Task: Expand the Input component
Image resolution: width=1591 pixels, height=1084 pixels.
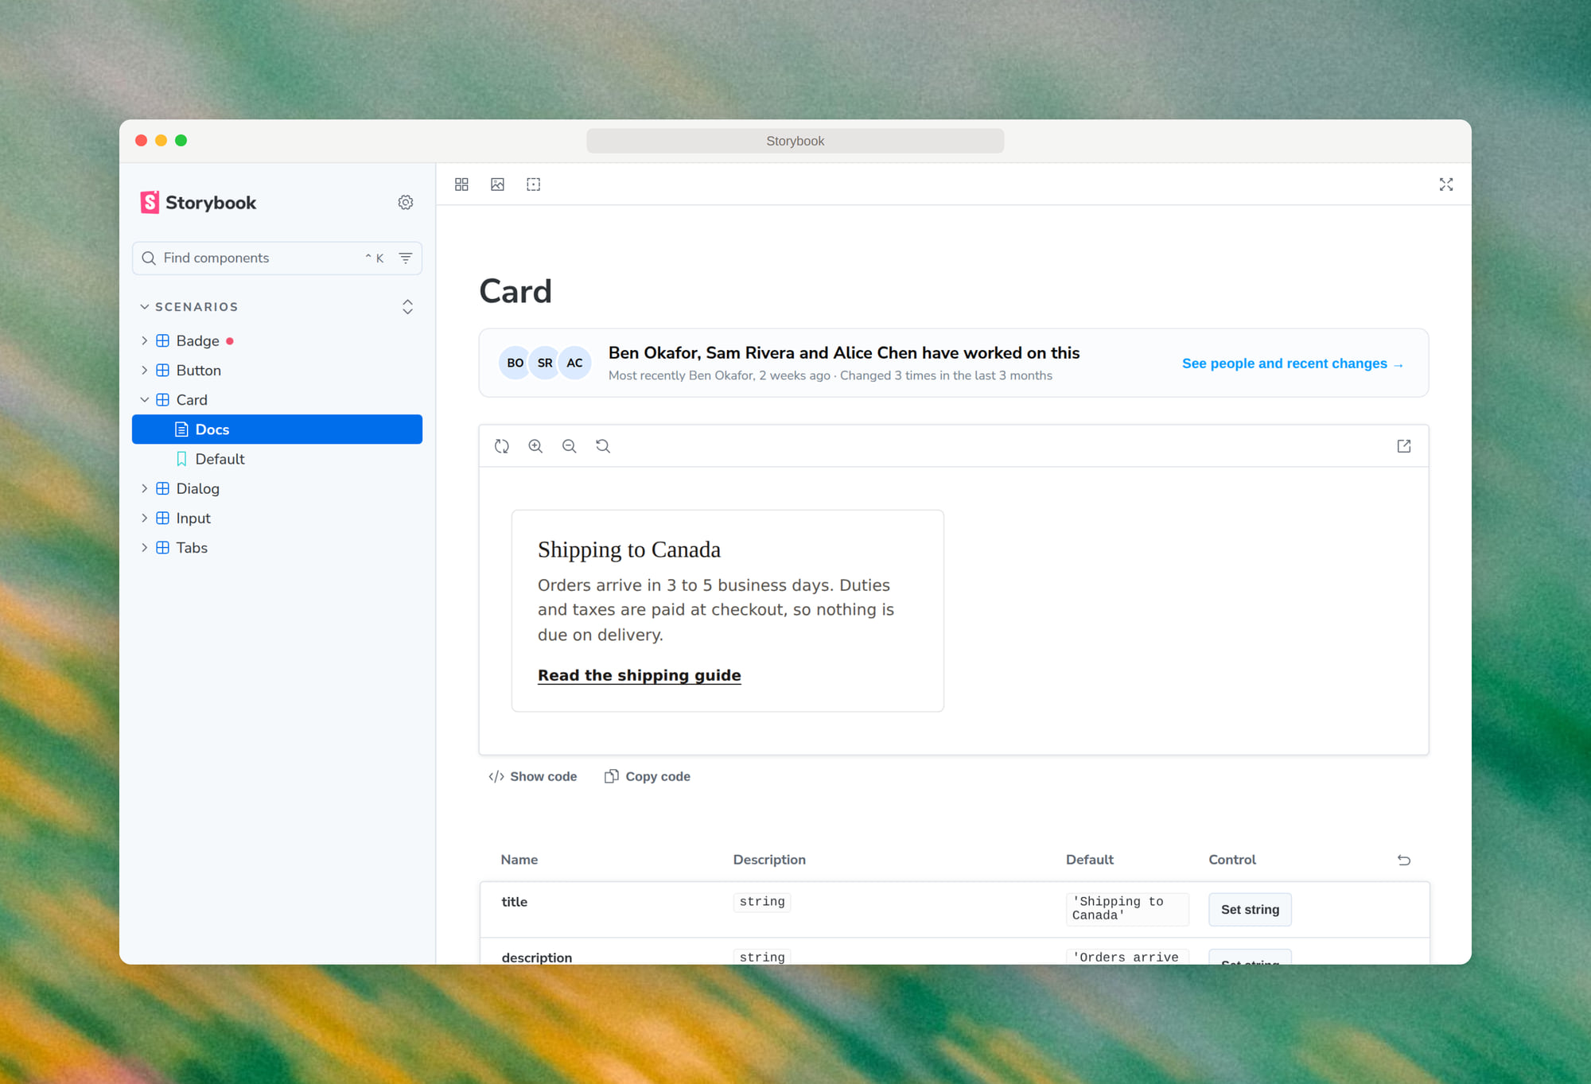Action: point(277,518)
